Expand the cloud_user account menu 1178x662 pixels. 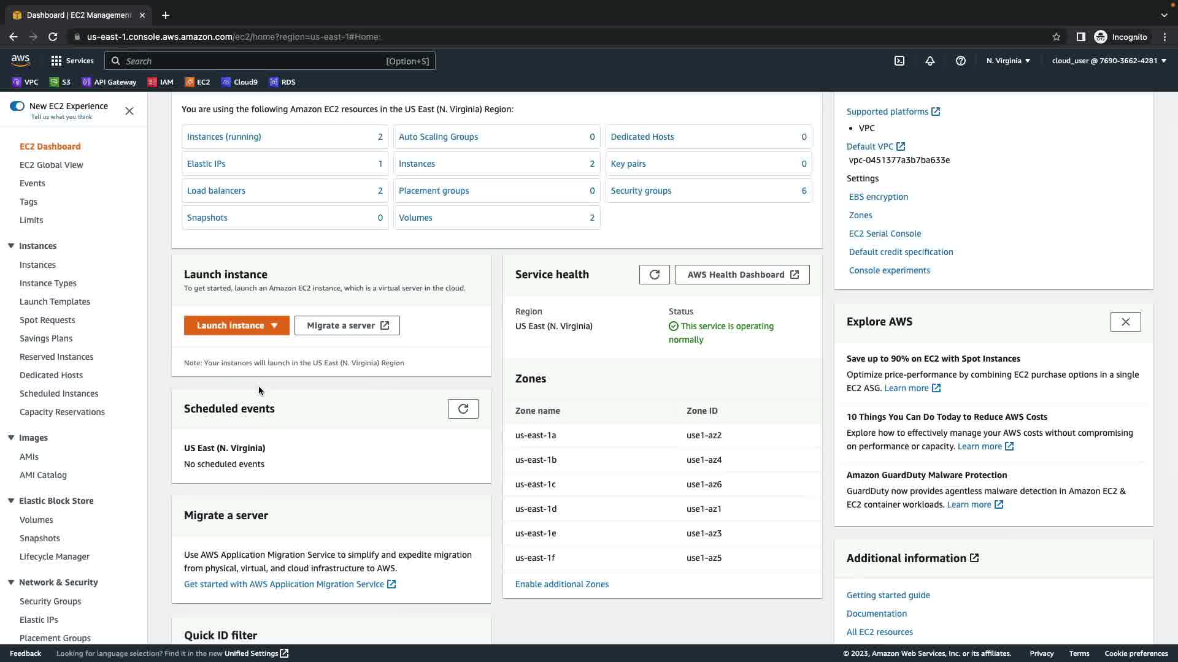point(1109,61)
